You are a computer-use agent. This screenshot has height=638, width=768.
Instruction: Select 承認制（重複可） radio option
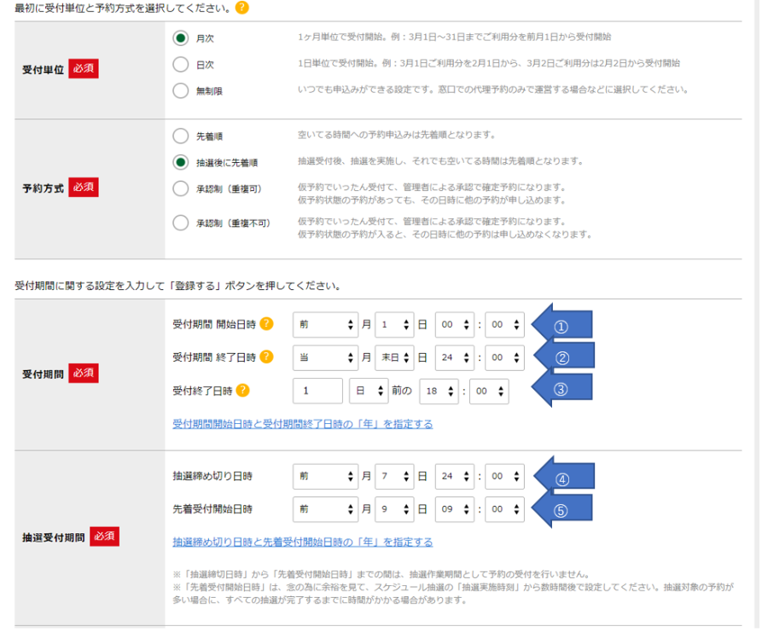click(x=180, y=188)
